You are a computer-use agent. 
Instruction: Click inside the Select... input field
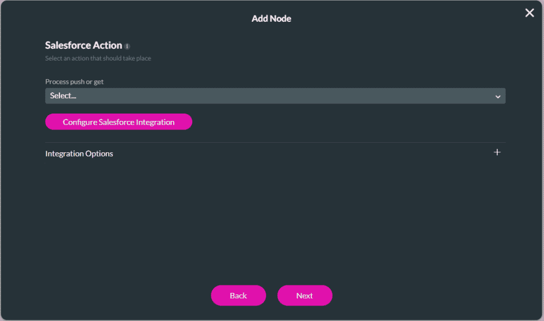212,96
